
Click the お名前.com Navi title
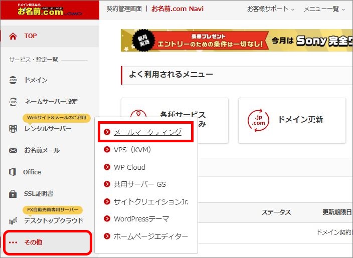pyautogui.click(x=178, y=9)
